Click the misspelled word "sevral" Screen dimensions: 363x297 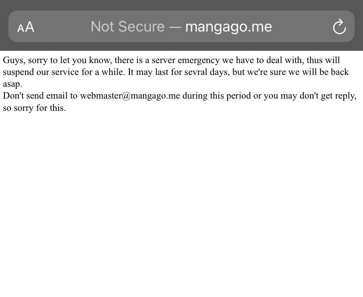196,72
